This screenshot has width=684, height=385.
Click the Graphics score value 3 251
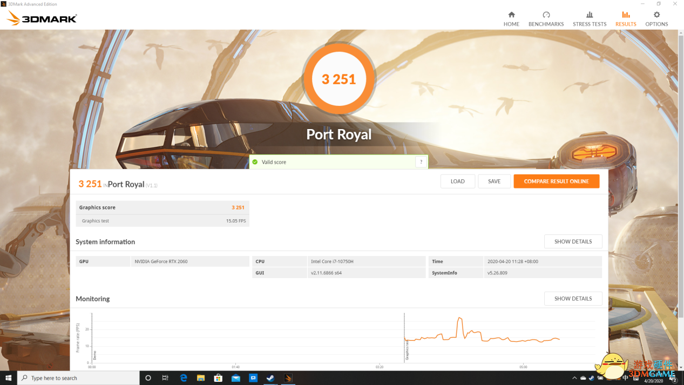pos(238,207)
